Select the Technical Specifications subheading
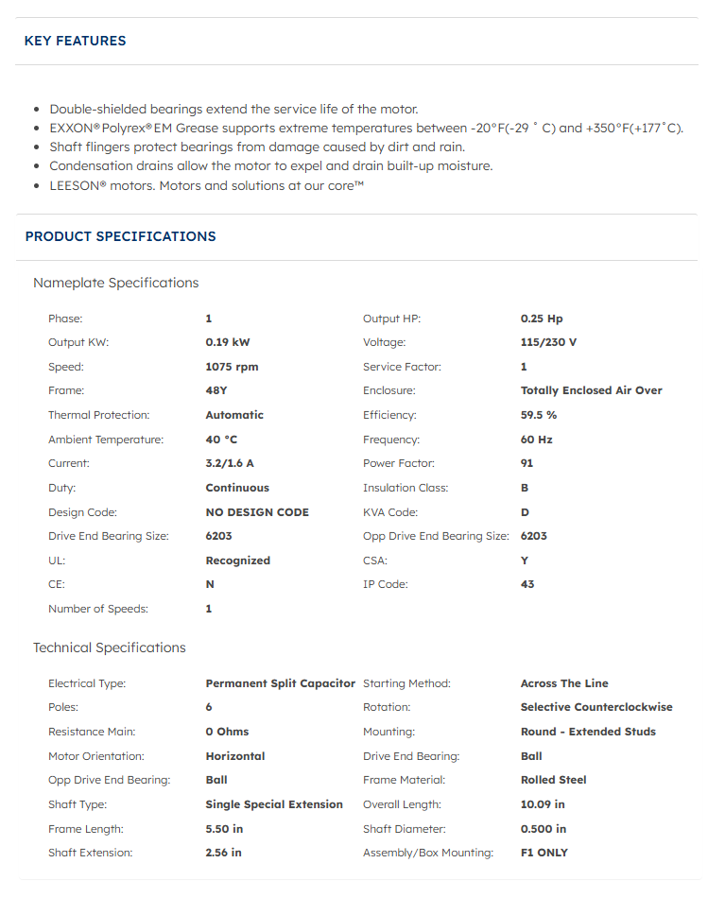This screenshot has height=915, width=725. [109, 647]
